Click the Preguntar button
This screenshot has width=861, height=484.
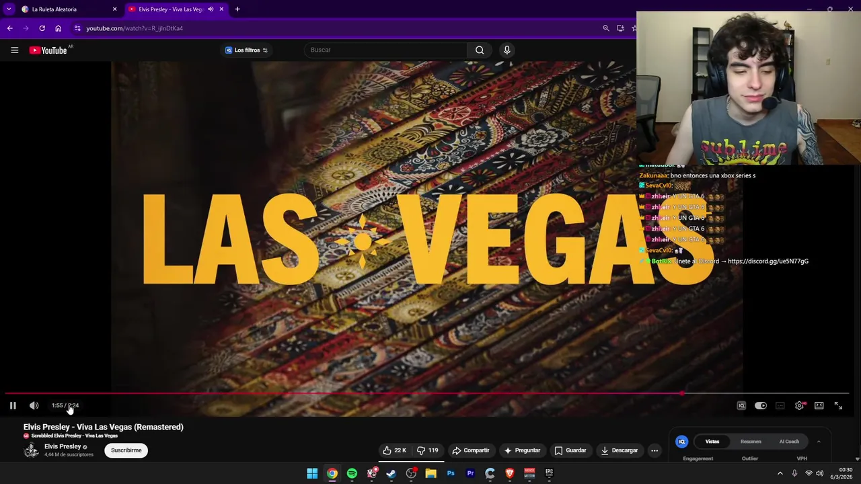click(522, 450)
